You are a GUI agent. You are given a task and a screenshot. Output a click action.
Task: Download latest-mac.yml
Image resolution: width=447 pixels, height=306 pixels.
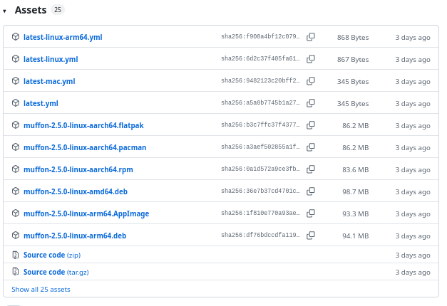(49, 81)
